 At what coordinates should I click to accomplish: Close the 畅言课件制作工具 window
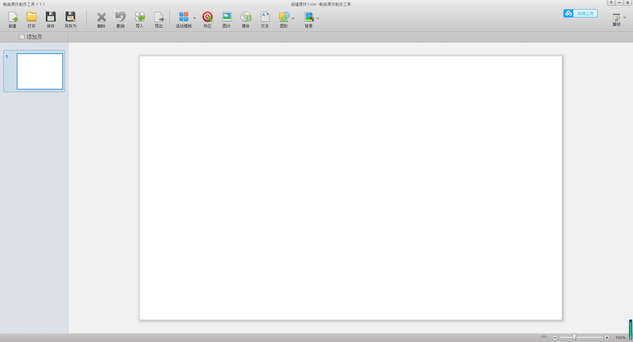(x=628, y=3)
